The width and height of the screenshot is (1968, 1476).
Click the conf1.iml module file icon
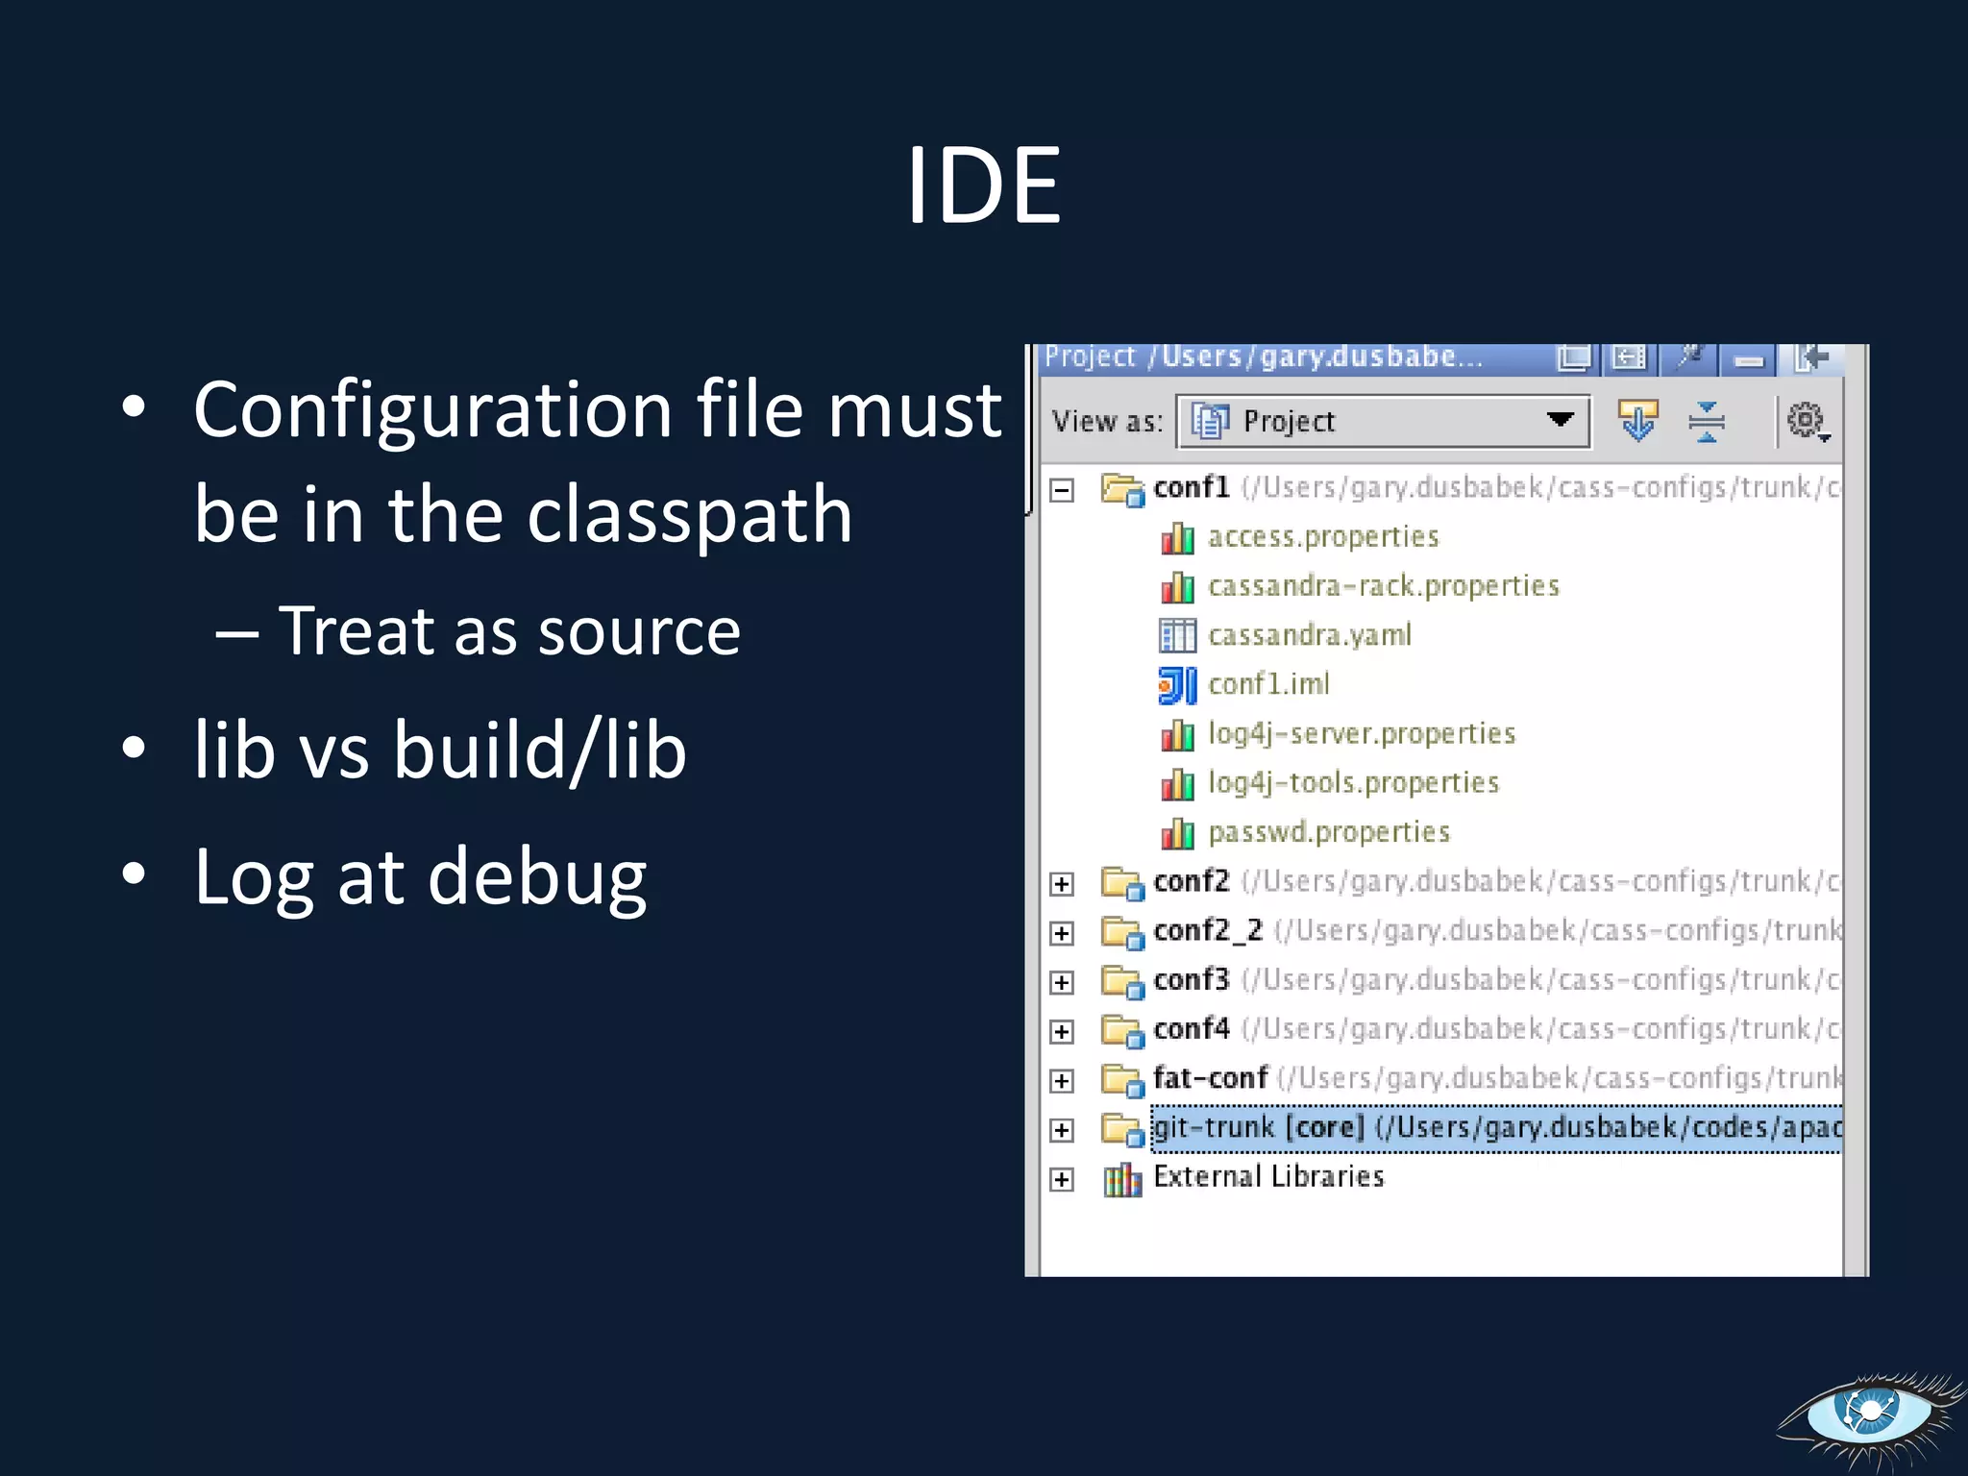click(1177, 685)
